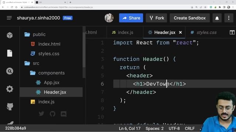Click the file explorer scrollbar
236x132 pixels.
point(84,50)
